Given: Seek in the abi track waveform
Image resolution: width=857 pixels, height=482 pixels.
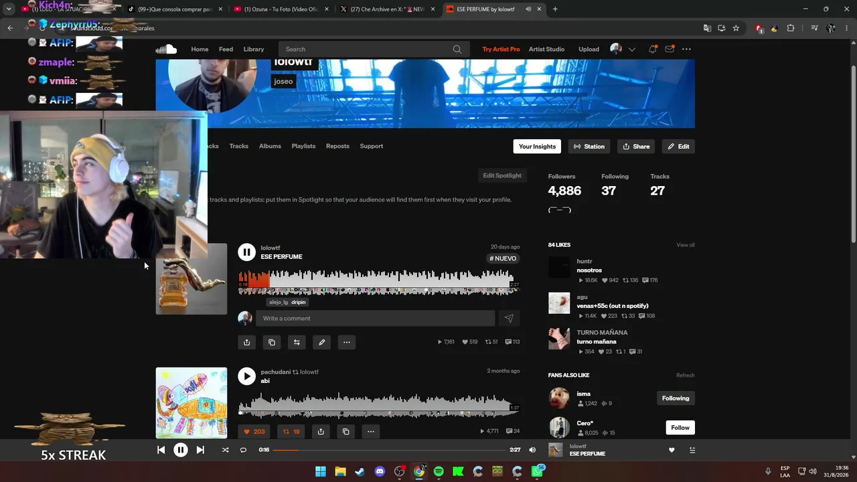Looking at the screenshot, I should click(379, 404).
